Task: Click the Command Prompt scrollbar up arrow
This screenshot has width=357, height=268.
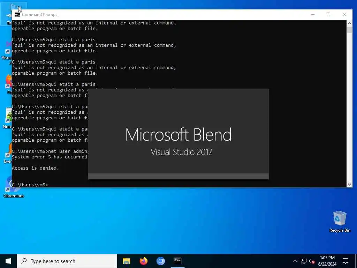Action: click(349, 23)
